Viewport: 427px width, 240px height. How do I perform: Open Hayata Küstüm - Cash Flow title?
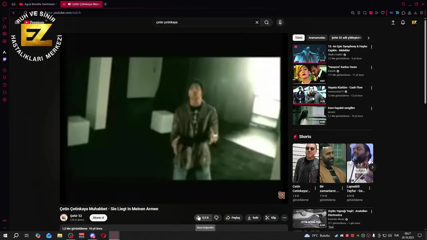click(x=345, y=87)
